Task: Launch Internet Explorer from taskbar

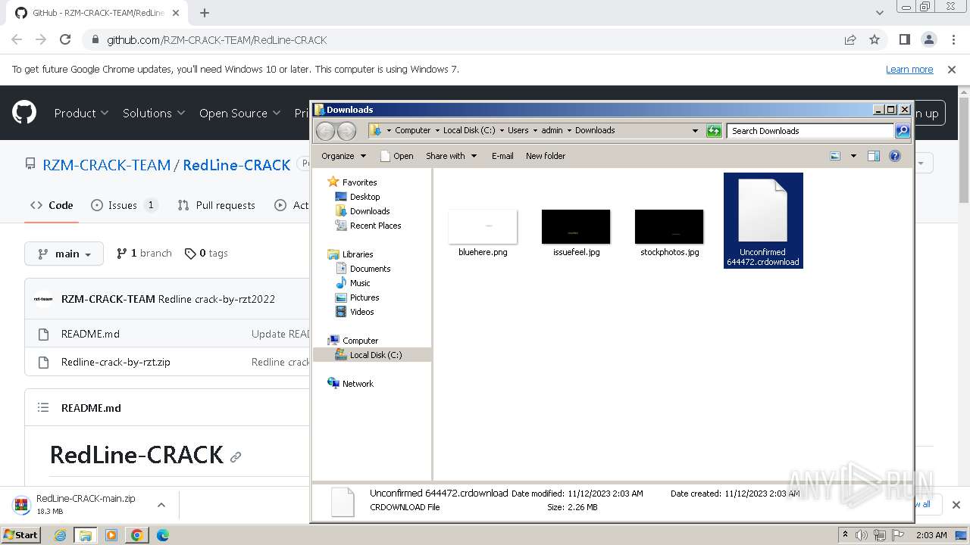Action: [60, 535]
